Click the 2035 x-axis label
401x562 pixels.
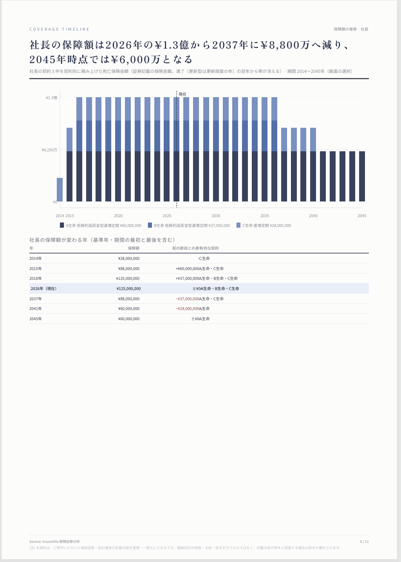click(265, 216)
